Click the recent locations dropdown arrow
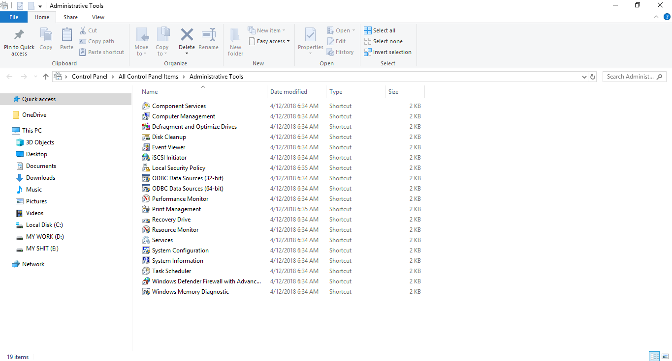The height and width of the screenshot is (361, 672). (35, 77)
